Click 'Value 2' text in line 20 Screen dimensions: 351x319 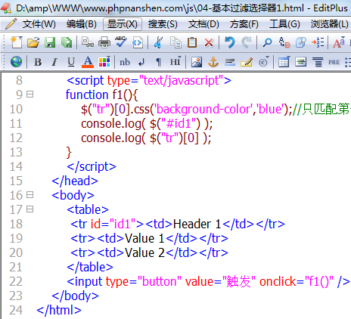[144, 252]
